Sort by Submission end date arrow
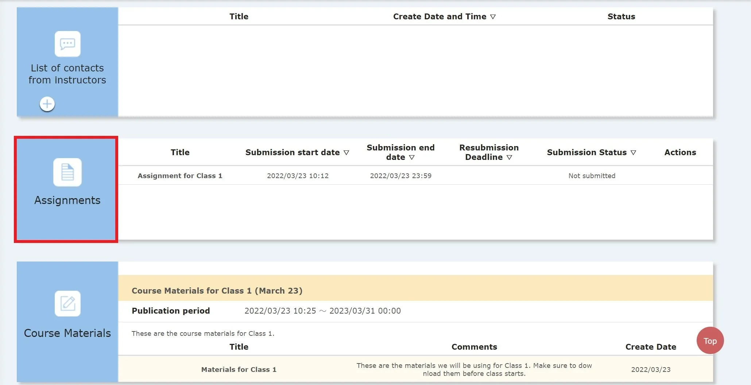This screenshot has height=385, width=751. (x=412, y=157)
